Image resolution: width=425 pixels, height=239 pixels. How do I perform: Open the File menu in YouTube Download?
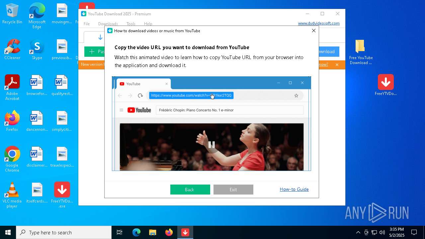coord(87,24)
